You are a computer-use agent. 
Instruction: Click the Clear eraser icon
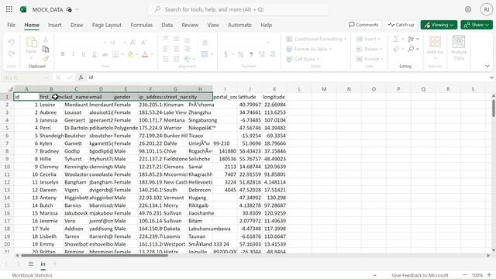click(396, 49)
